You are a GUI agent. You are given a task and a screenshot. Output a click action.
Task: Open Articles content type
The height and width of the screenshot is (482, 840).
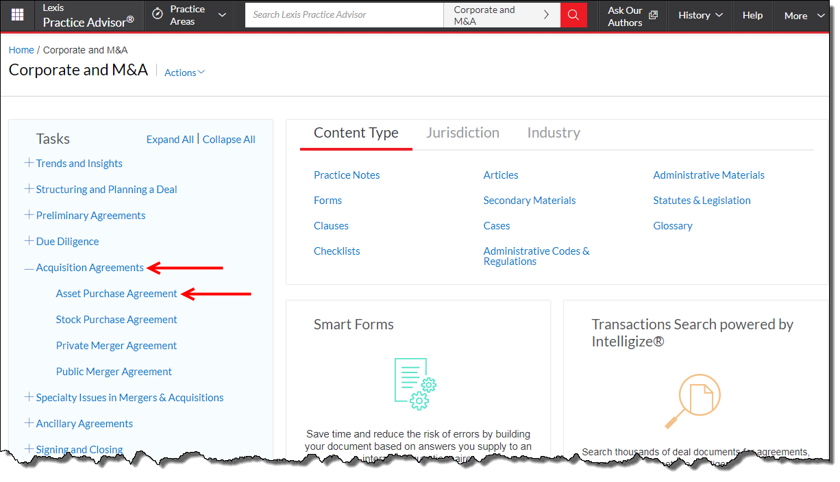[501, 175]
